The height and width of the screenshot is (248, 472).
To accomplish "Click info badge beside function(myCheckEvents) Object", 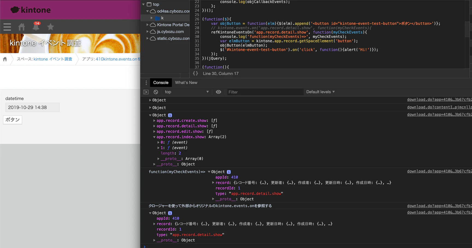I will [229, 172].
